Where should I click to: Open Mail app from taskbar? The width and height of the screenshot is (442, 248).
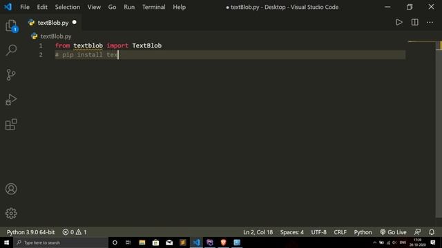pos(169,242)
